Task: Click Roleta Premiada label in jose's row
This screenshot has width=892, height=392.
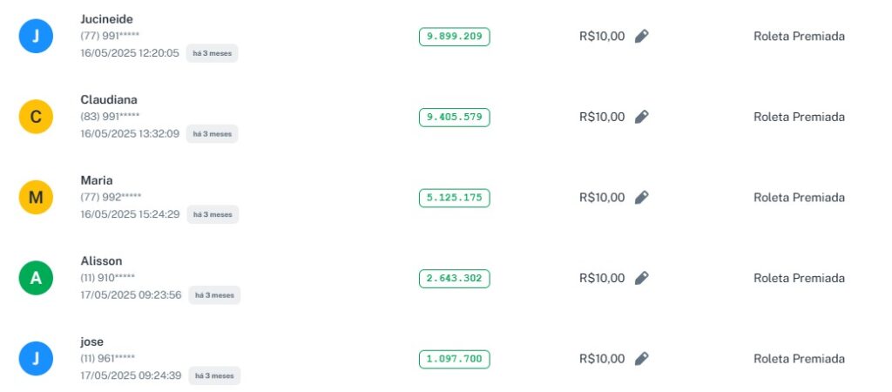Action: tap(799, 359)
